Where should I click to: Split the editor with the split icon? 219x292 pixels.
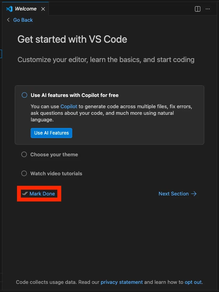click(x=198, y=9)
